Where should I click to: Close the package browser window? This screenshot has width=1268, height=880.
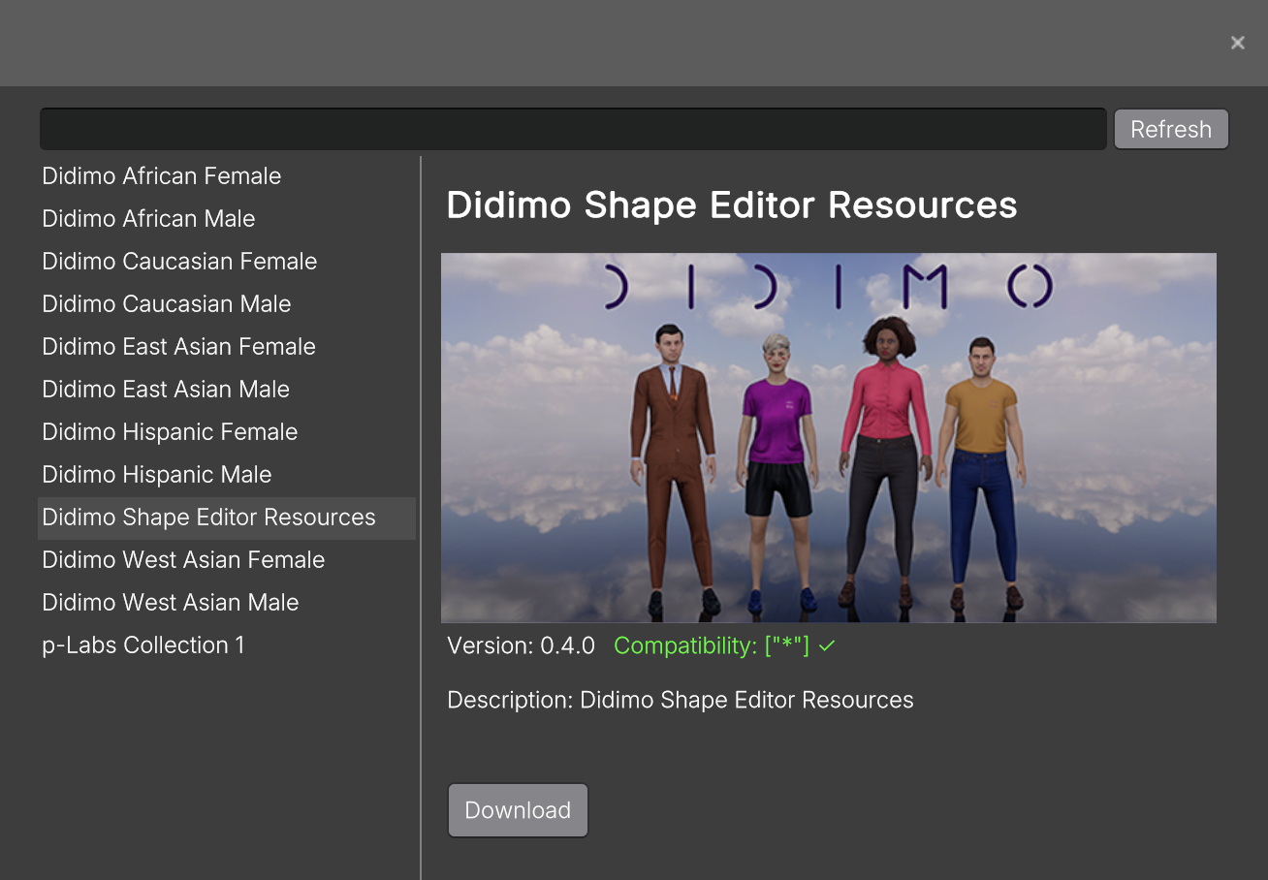[1237, 43]
